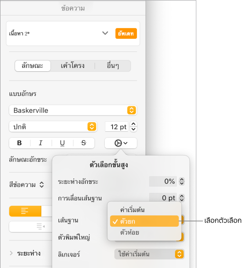Open สีข้อความ text color popup arrows

pyautogui.click(x=42, y=185)
